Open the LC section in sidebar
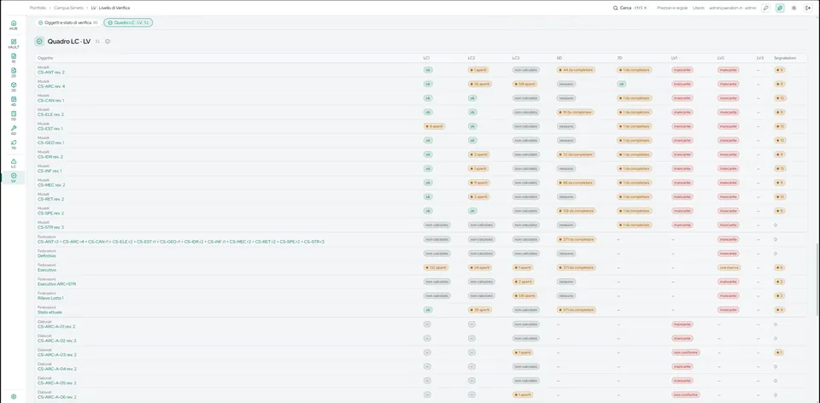The image size is (820, 403). [x=14, y=163]
